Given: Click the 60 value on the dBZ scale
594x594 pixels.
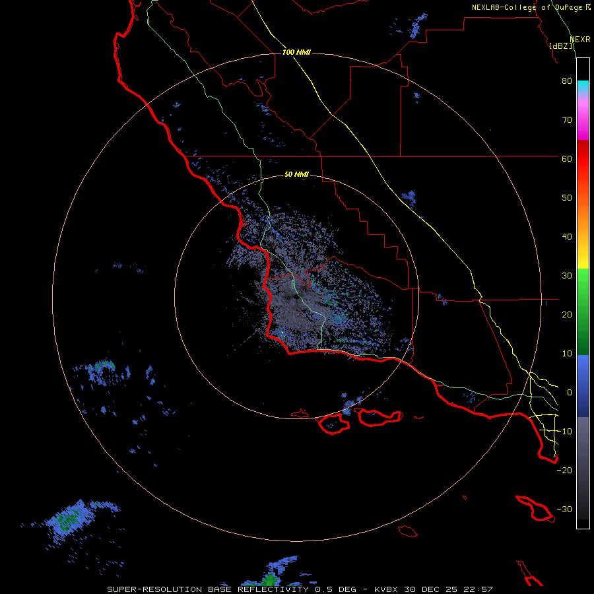Looking at the screenshot, I should point(567,158).
